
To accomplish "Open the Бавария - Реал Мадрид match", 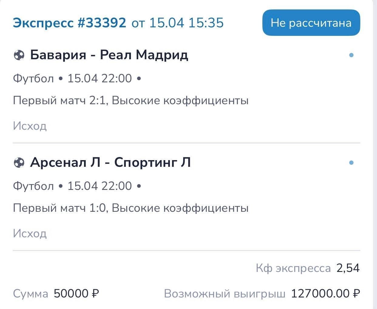I will click(109, 55).
